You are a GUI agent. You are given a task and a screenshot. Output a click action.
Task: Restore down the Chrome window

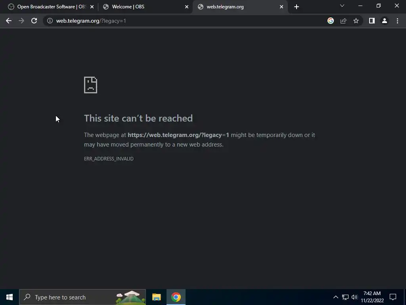(379, 6)
